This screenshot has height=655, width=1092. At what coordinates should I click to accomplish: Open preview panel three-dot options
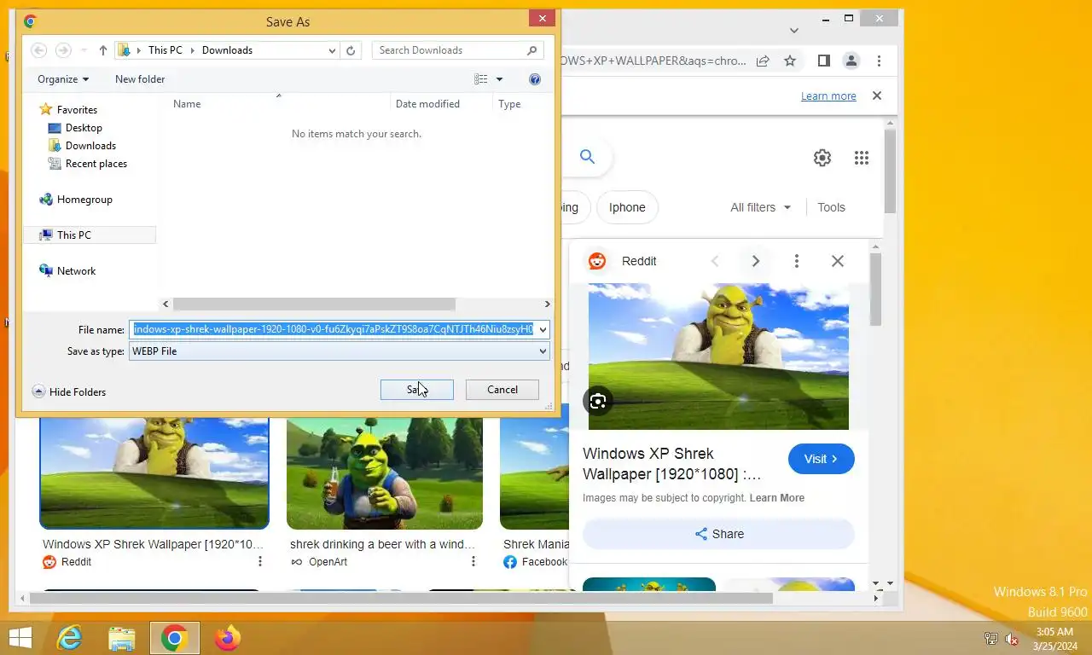(x=796, y=261)
